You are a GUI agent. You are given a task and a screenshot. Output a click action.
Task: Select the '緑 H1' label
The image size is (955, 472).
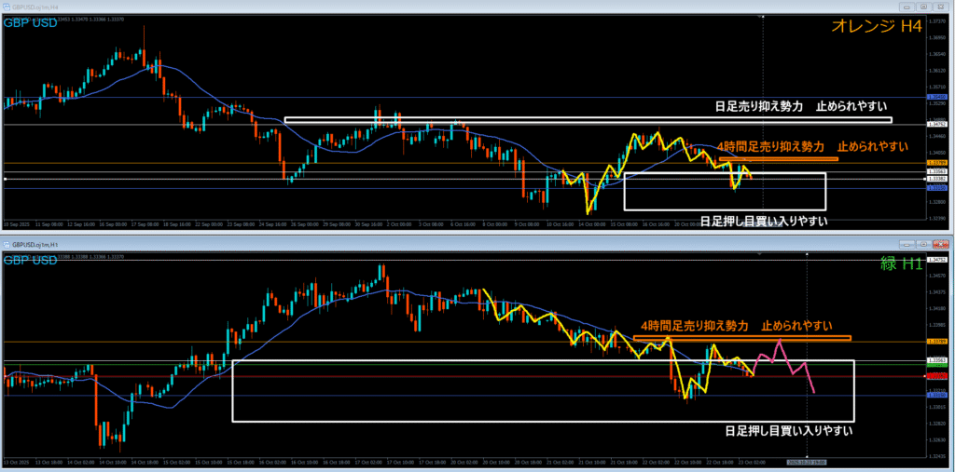point(902,263)
